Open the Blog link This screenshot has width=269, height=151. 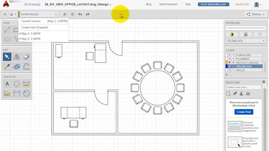tap(148, 4)
